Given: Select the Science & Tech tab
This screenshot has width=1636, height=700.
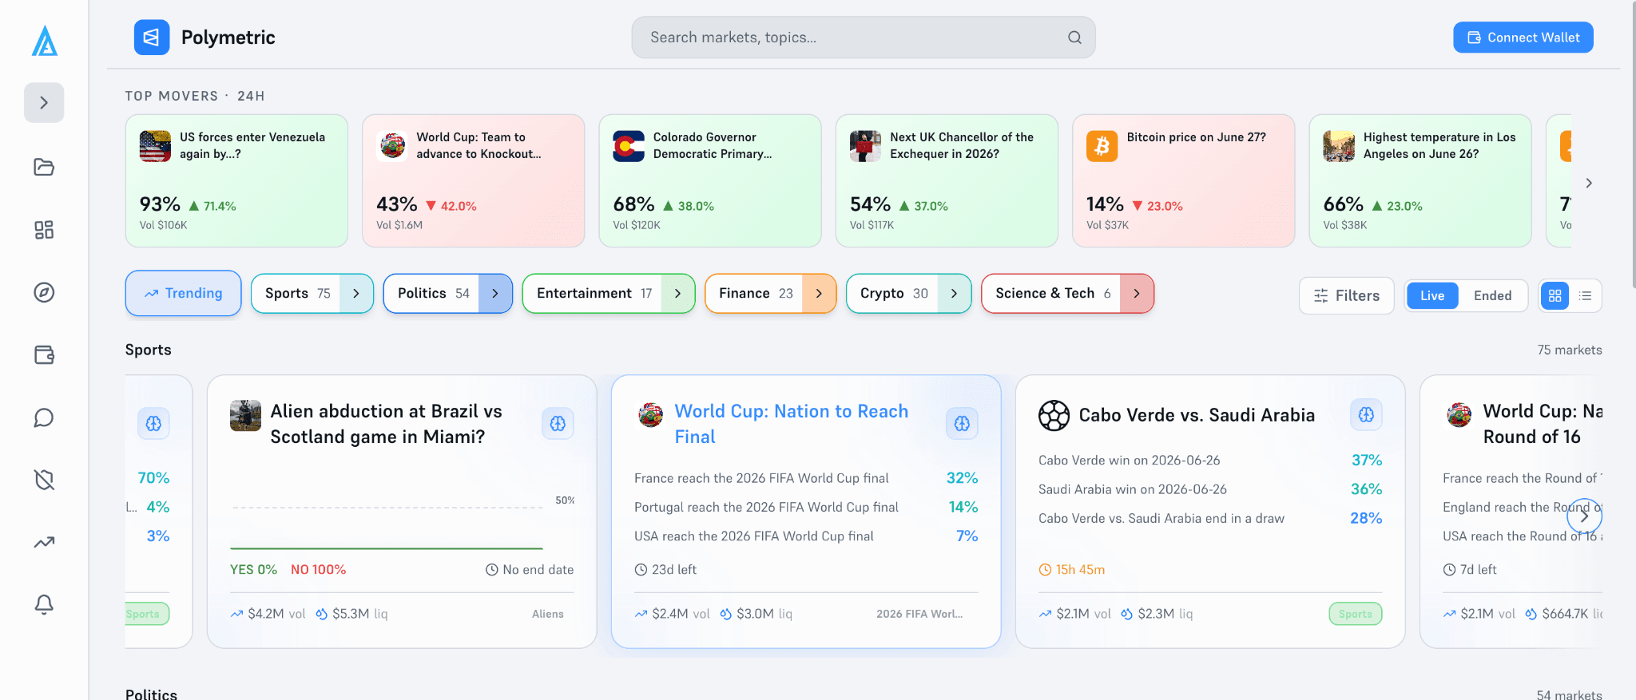Looking at the screenshot, I should (1051, 293).
